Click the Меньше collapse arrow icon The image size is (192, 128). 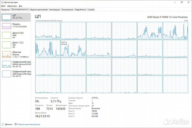click(3, 124)
